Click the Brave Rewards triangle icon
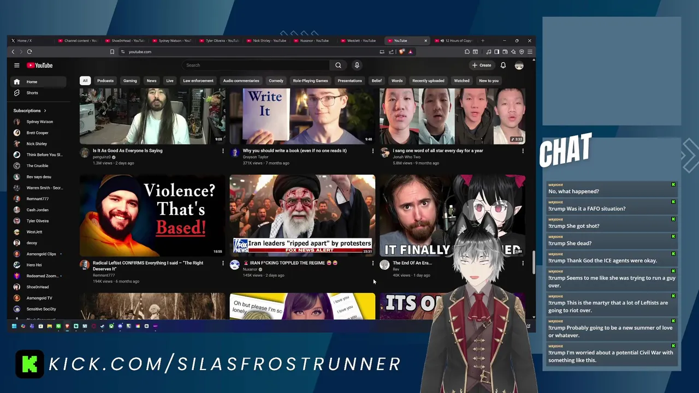The height and width of the screenshot is (393, 699). (x=410, y=52)
